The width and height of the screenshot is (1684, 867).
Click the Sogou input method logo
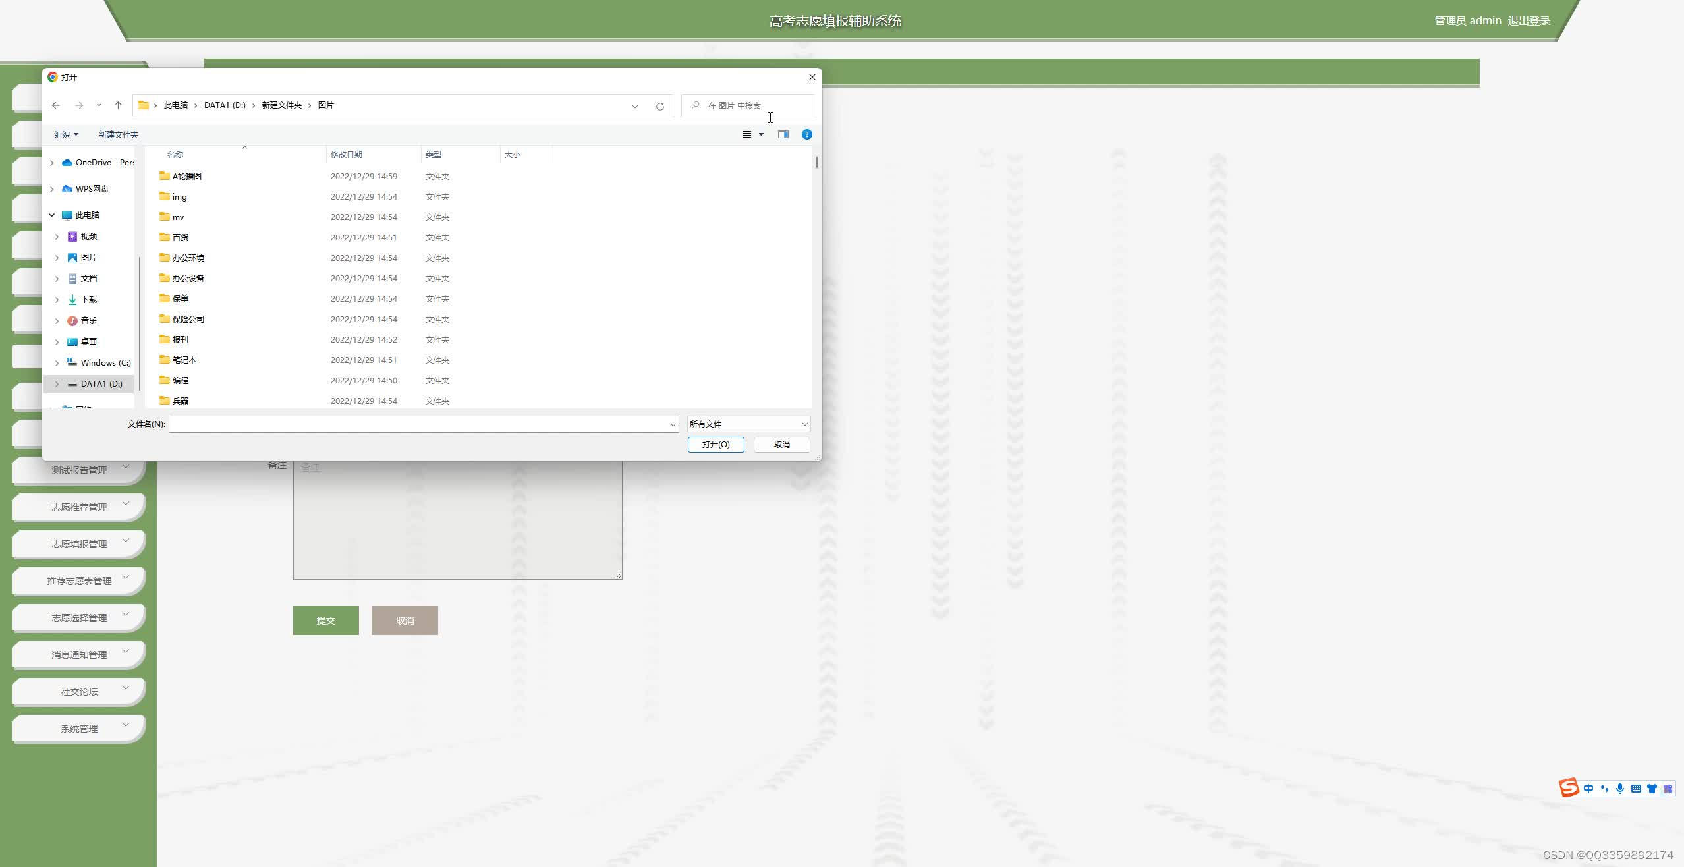[1569, 788]
